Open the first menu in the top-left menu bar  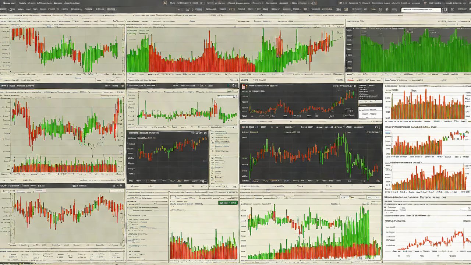7,3
